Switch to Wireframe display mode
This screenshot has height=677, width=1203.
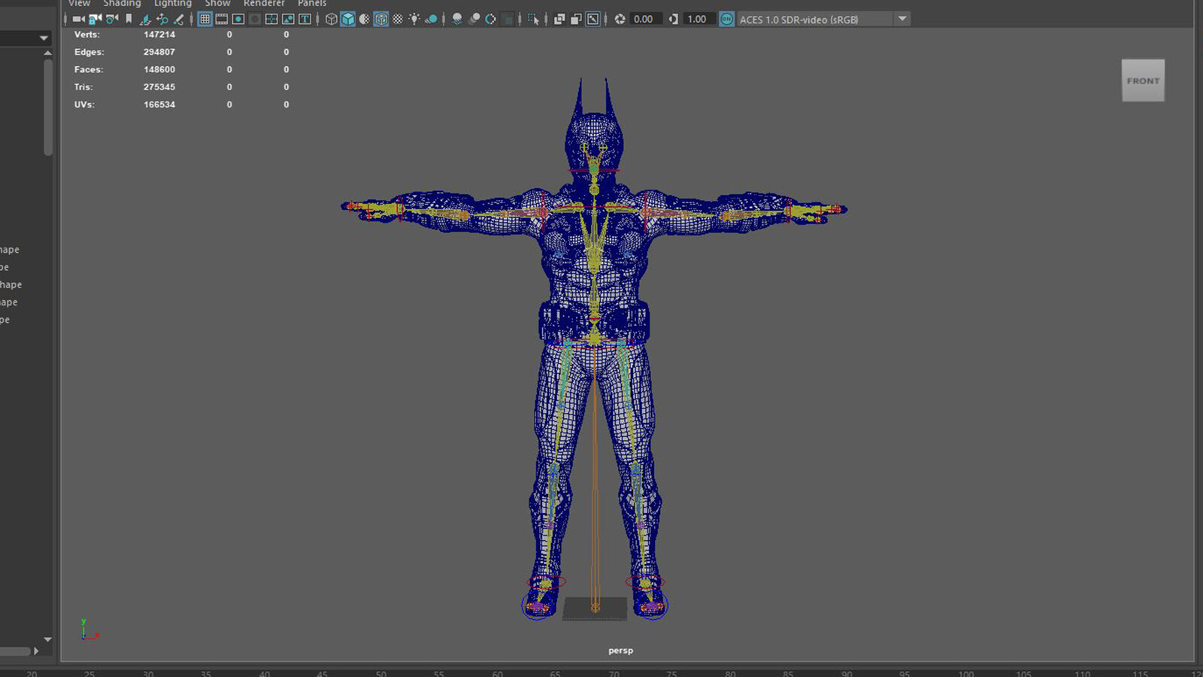(x=331, y=20)
